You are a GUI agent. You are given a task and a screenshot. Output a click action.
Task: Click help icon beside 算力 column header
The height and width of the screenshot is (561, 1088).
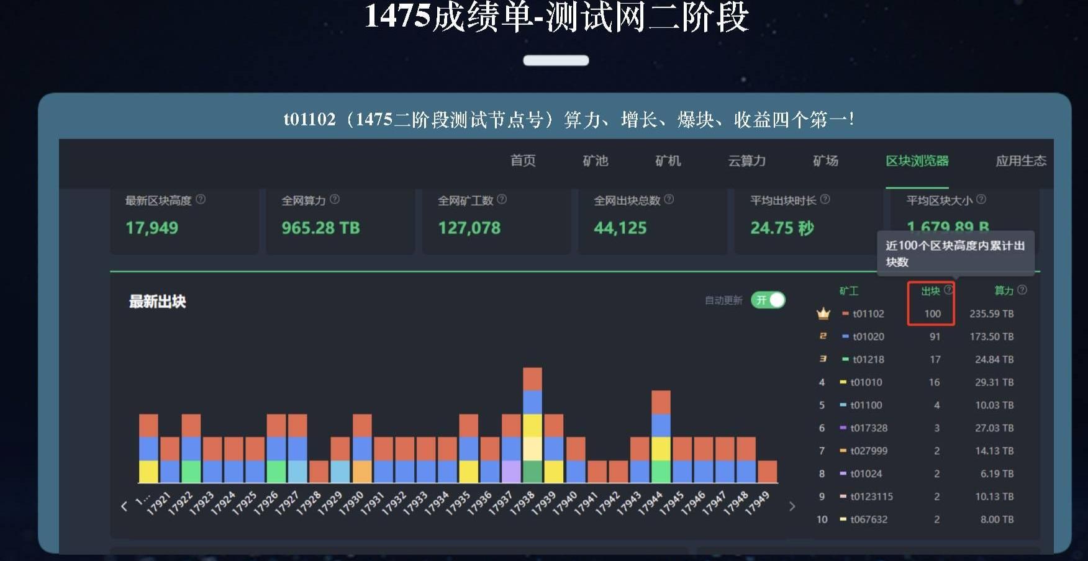[1022, 290]
